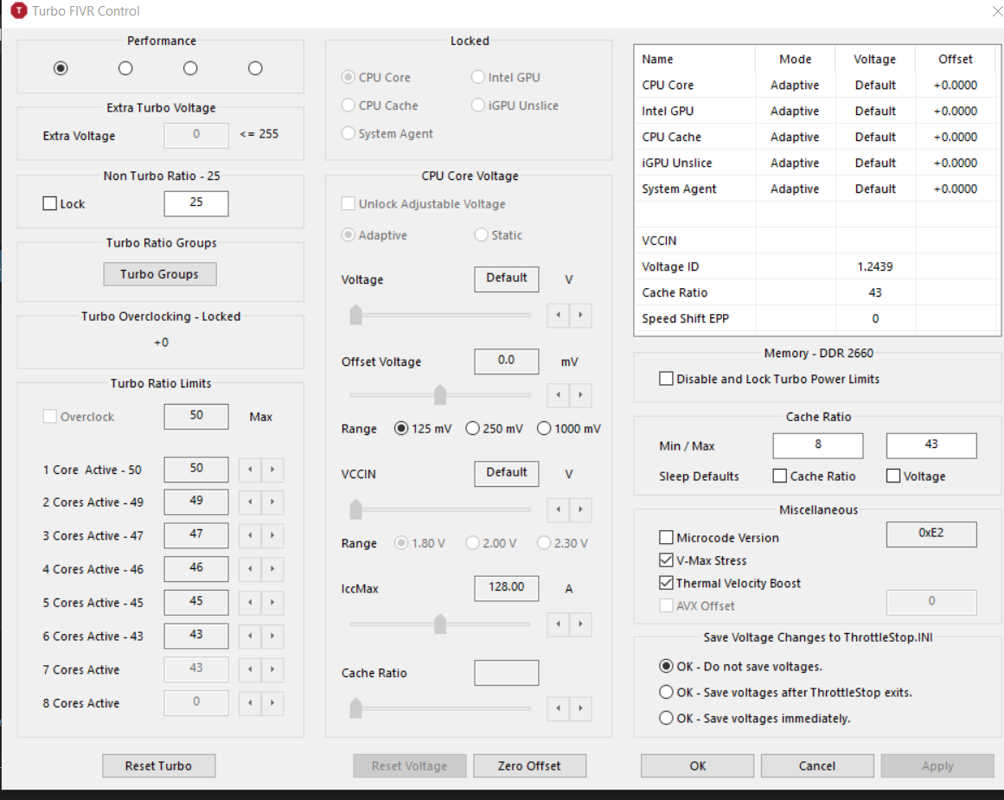Increase 8 Cores Active ratio with right arrow
Viewport: 1004px width, 800px height.
[x=272, y=702]
